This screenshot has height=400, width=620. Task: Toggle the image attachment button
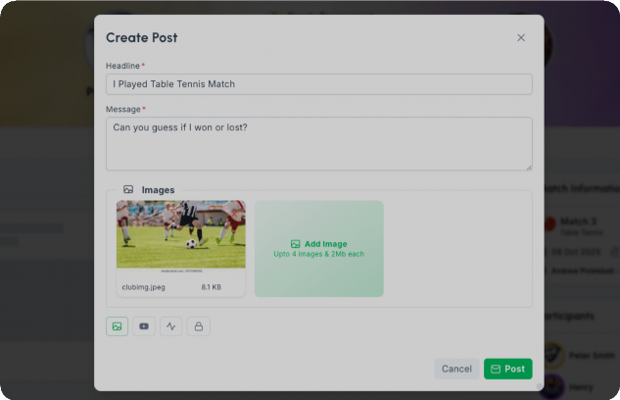(x=118, y=326)
